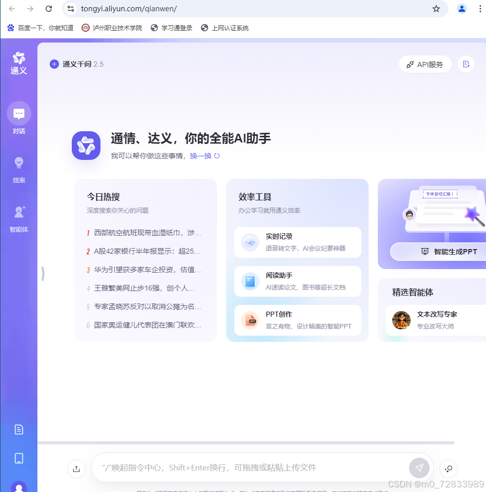Open the 对话 chat section
This screenshot has width=486, height=492.
coord(19,118)
